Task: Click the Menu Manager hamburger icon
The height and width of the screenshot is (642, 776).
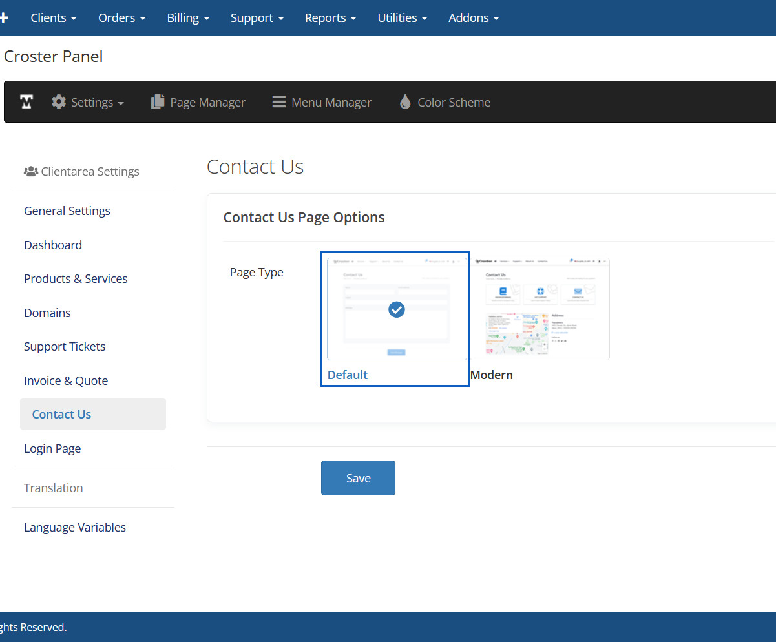Action: (x=278, y=102)
